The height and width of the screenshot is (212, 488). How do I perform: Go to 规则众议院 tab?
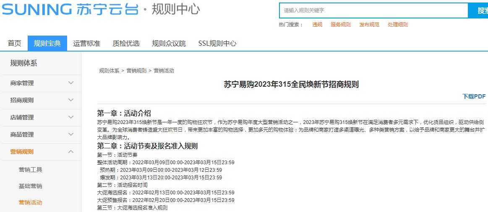[x=169, y=43]
